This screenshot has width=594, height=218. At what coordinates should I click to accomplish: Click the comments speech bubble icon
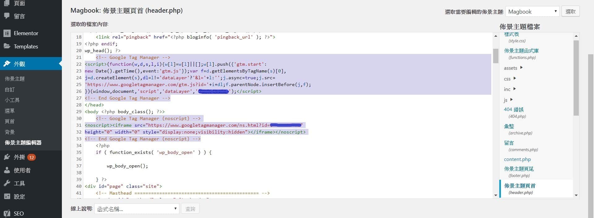pyautogui.click(x=7, y=16)
